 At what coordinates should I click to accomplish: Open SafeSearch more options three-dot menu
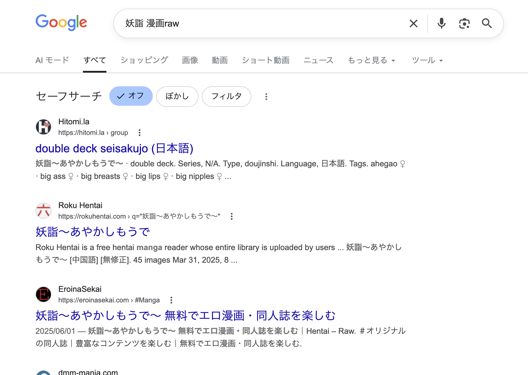(x=266, y=97)
